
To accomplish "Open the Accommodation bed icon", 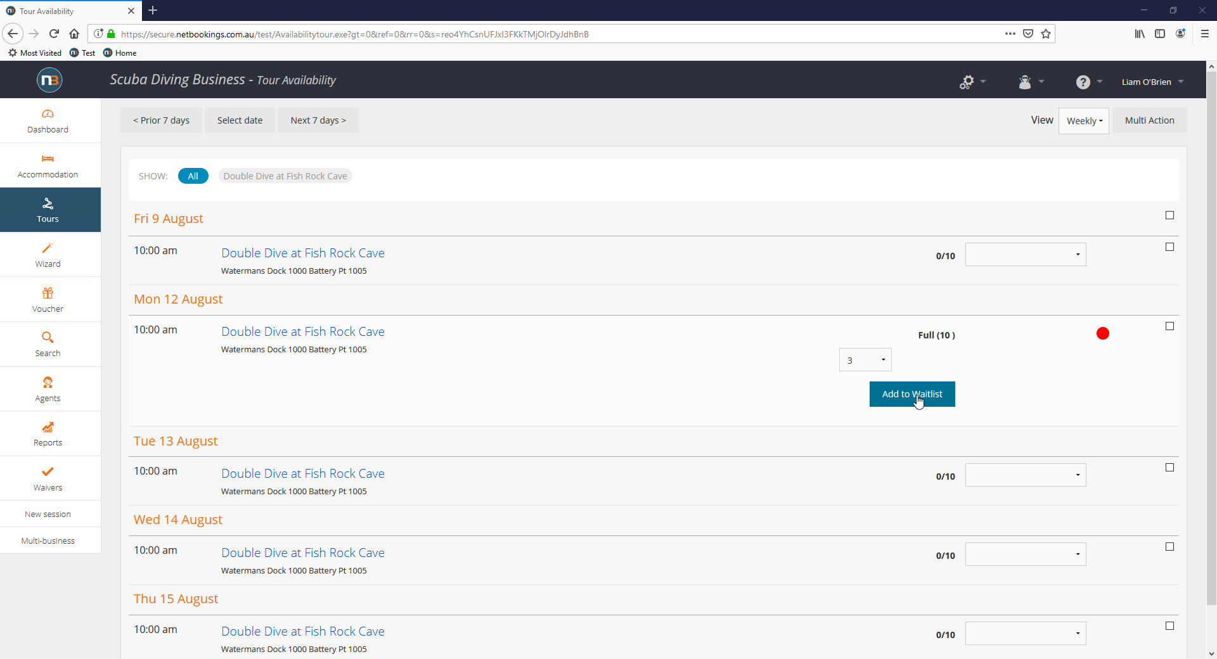I will [x=48, y=158].
